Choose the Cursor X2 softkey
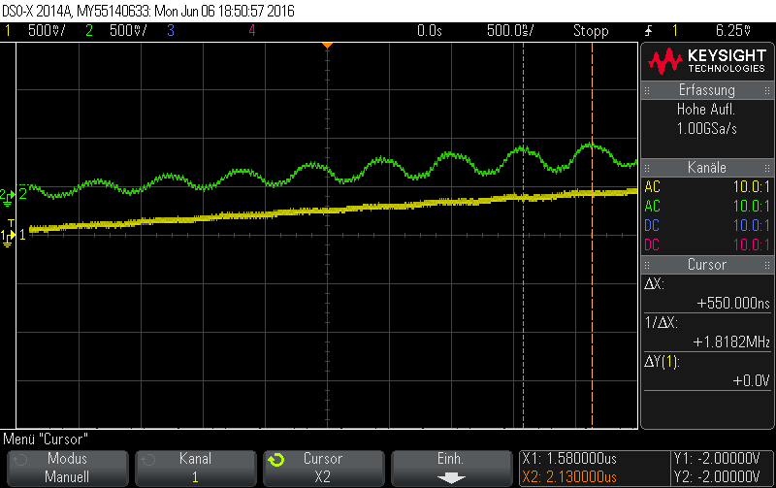 [323, 468]
